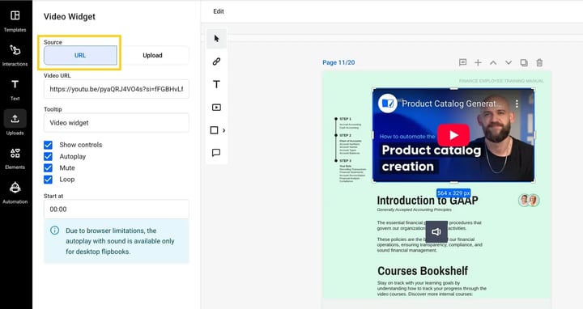Move page down with the down chevron

coord(509,62)
